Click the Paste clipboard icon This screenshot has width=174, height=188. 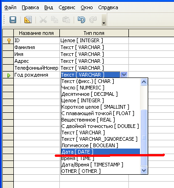pos(66,20)
